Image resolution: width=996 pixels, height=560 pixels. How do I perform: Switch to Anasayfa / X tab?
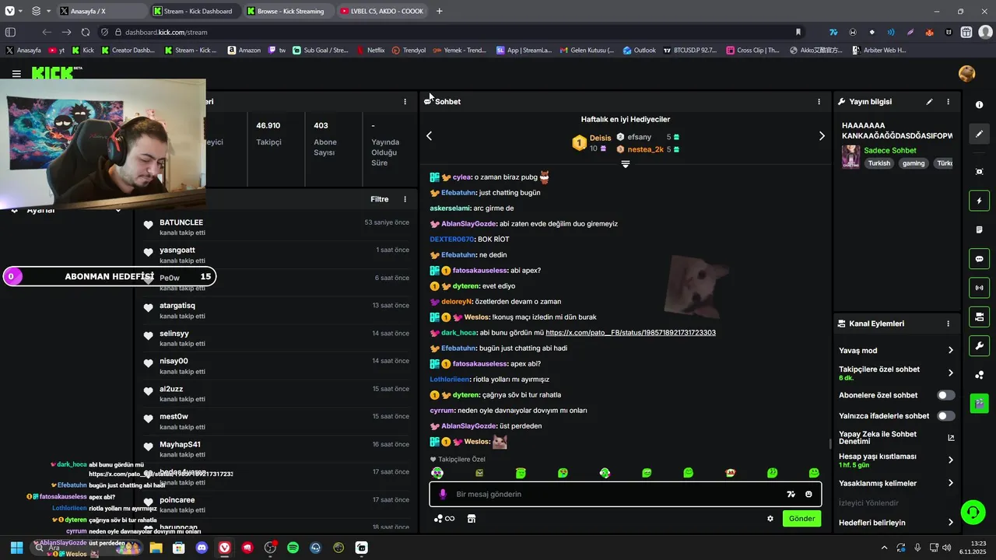pos(103,11)
